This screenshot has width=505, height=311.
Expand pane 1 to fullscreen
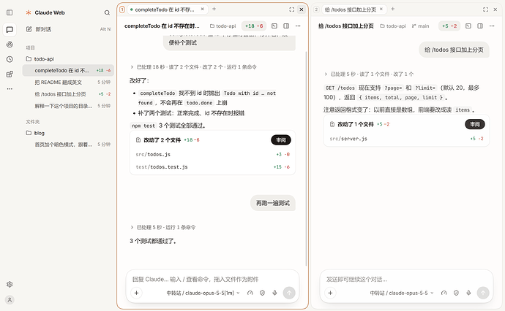291,9
